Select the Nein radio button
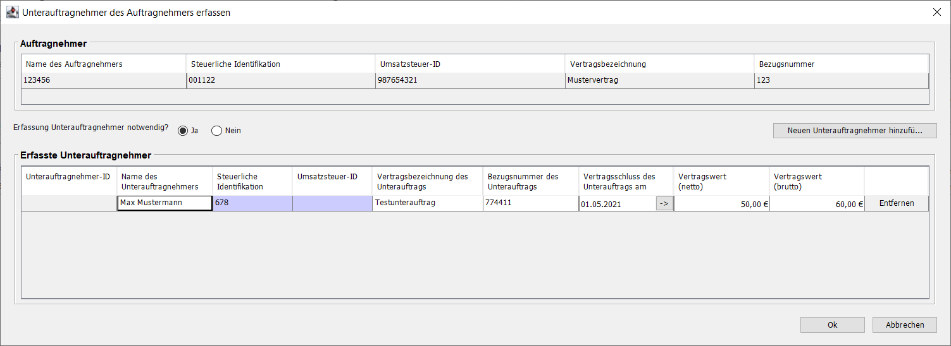Screen dimensions: 951x346 216,131
